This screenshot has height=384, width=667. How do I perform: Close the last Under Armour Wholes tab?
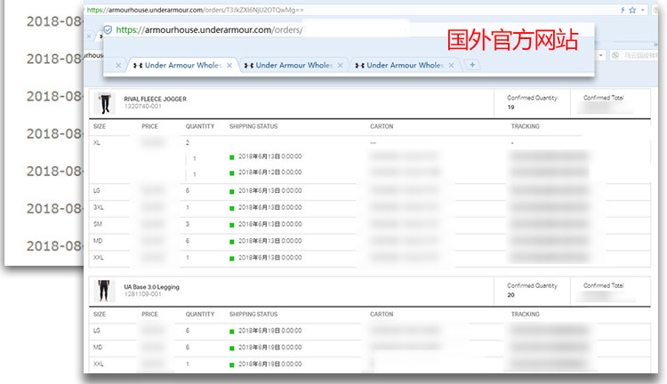tap(451, 65)
